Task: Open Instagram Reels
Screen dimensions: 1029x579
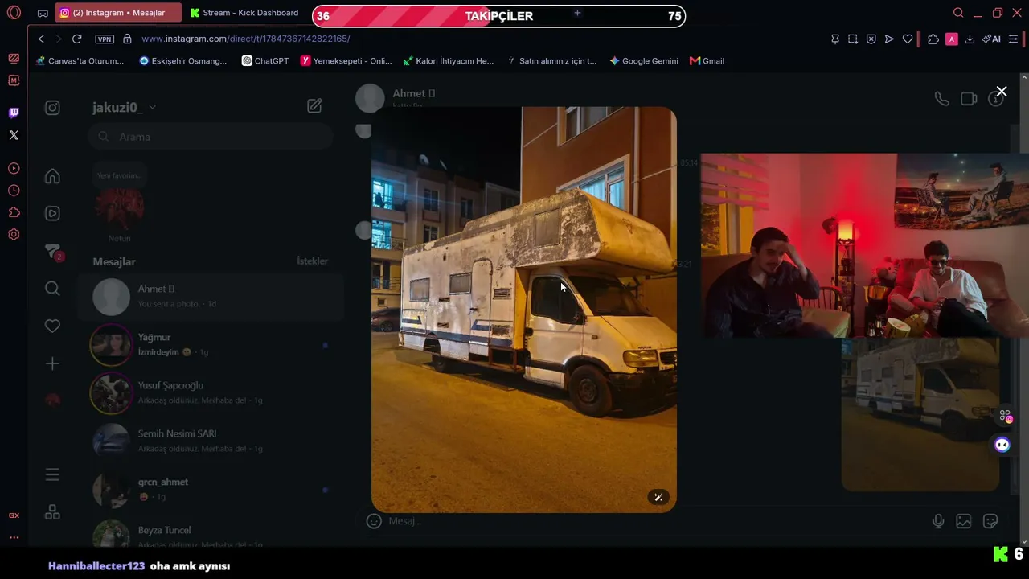Action: [52, 213]
